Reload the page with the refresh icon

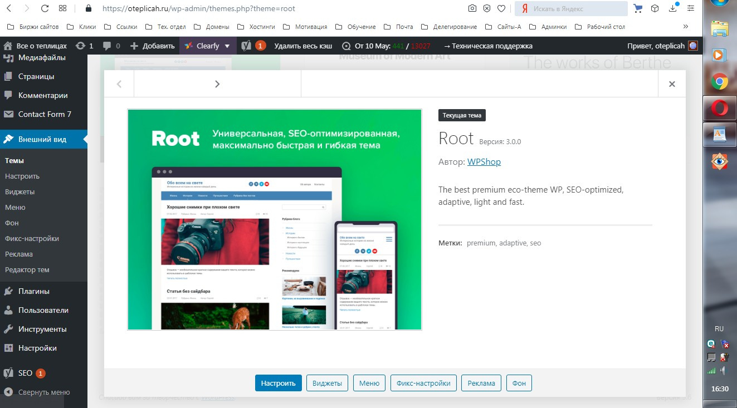point(45,9)
